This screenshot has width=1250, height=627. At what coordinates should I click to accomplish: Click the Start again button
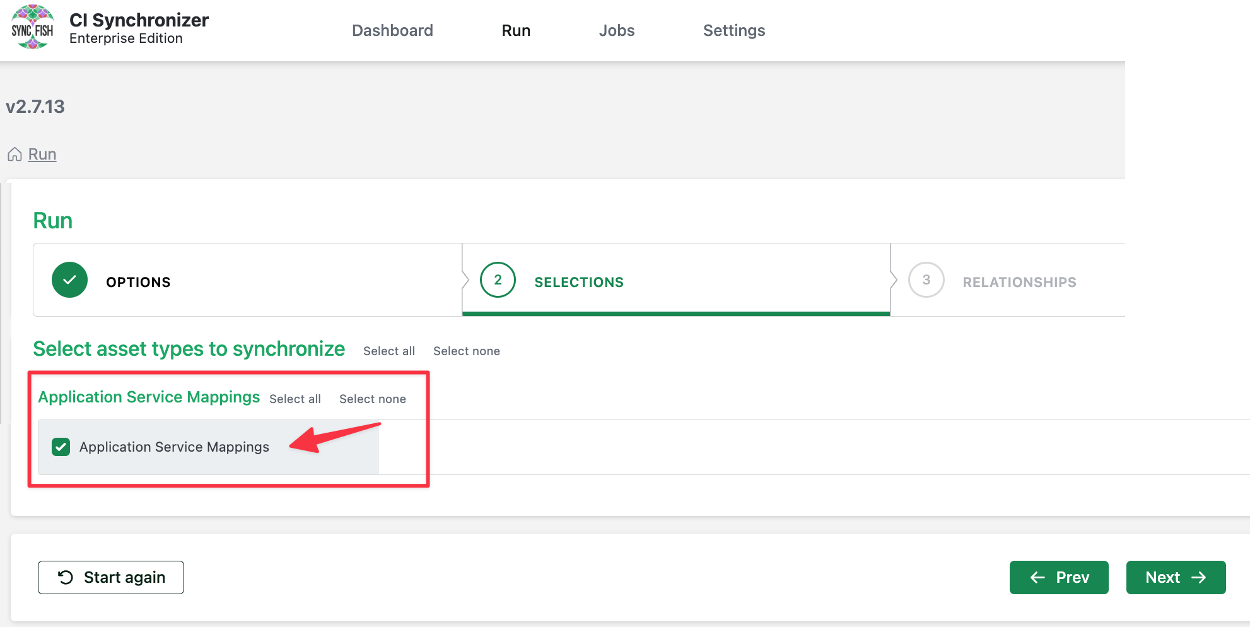111,577
